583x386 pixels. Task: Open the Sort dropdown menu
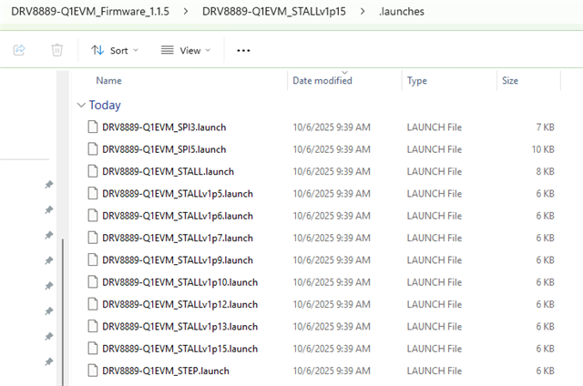115,50
